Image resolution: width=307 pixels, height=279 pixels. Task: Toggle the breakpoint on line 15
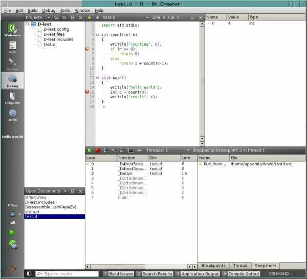(x=87, y=92)
